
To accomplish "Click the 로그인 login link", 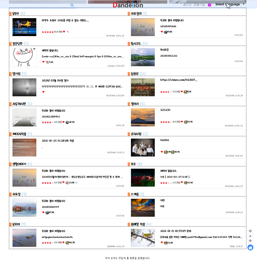I will pyautogui.click(x=187, y=4).
